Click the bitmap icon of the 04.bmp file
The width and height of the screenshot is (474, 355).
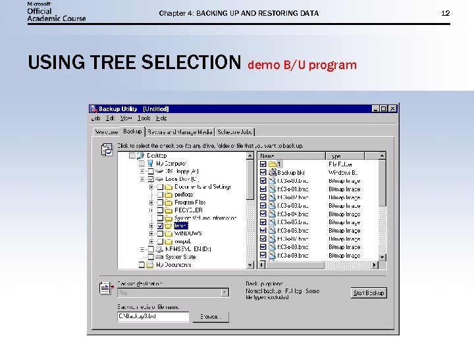click(273, 214)
